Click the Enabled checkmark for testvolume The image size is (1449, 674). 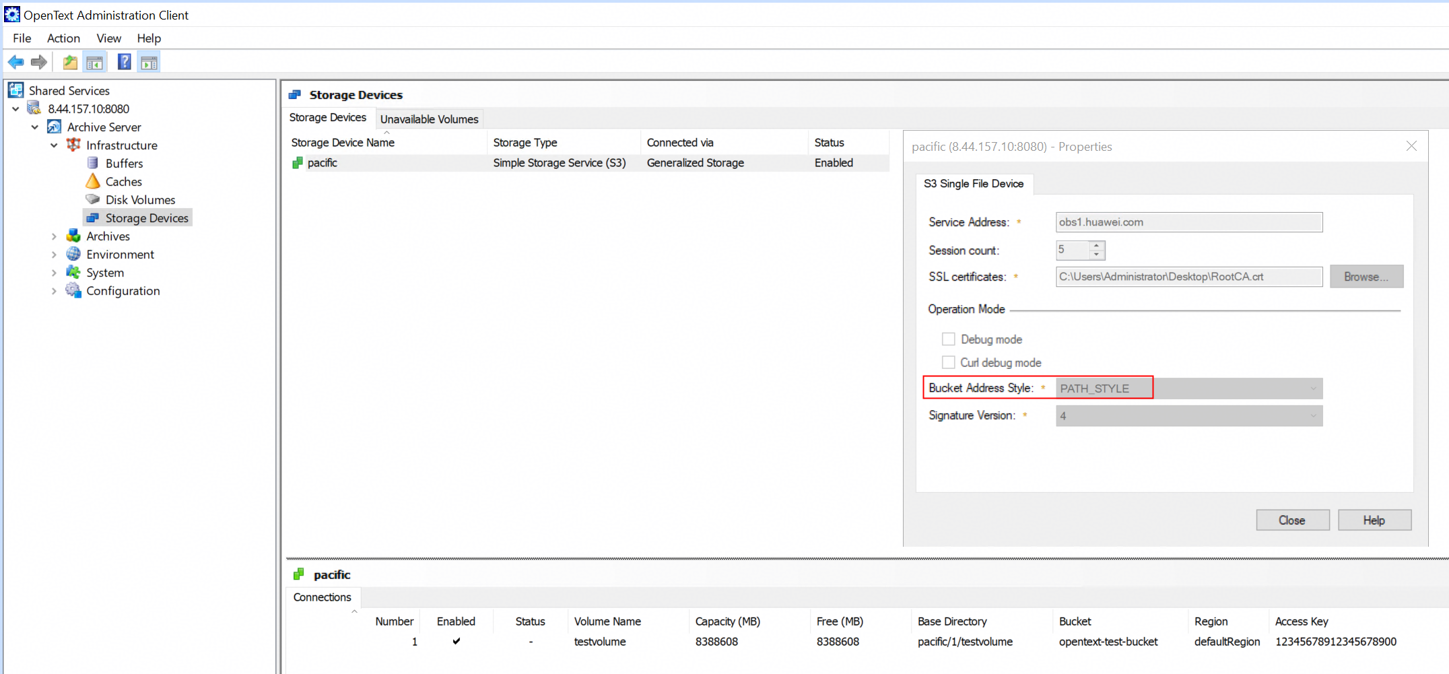point(457,641)
